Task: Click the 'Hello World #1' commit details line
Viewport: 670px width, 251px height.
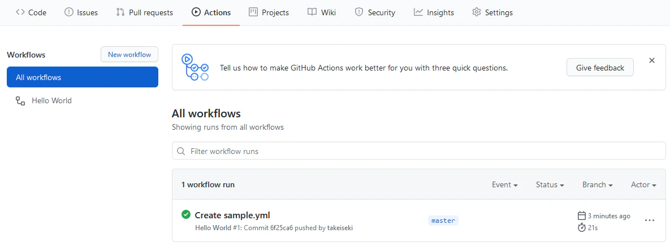Action: [x=274, y=227]
